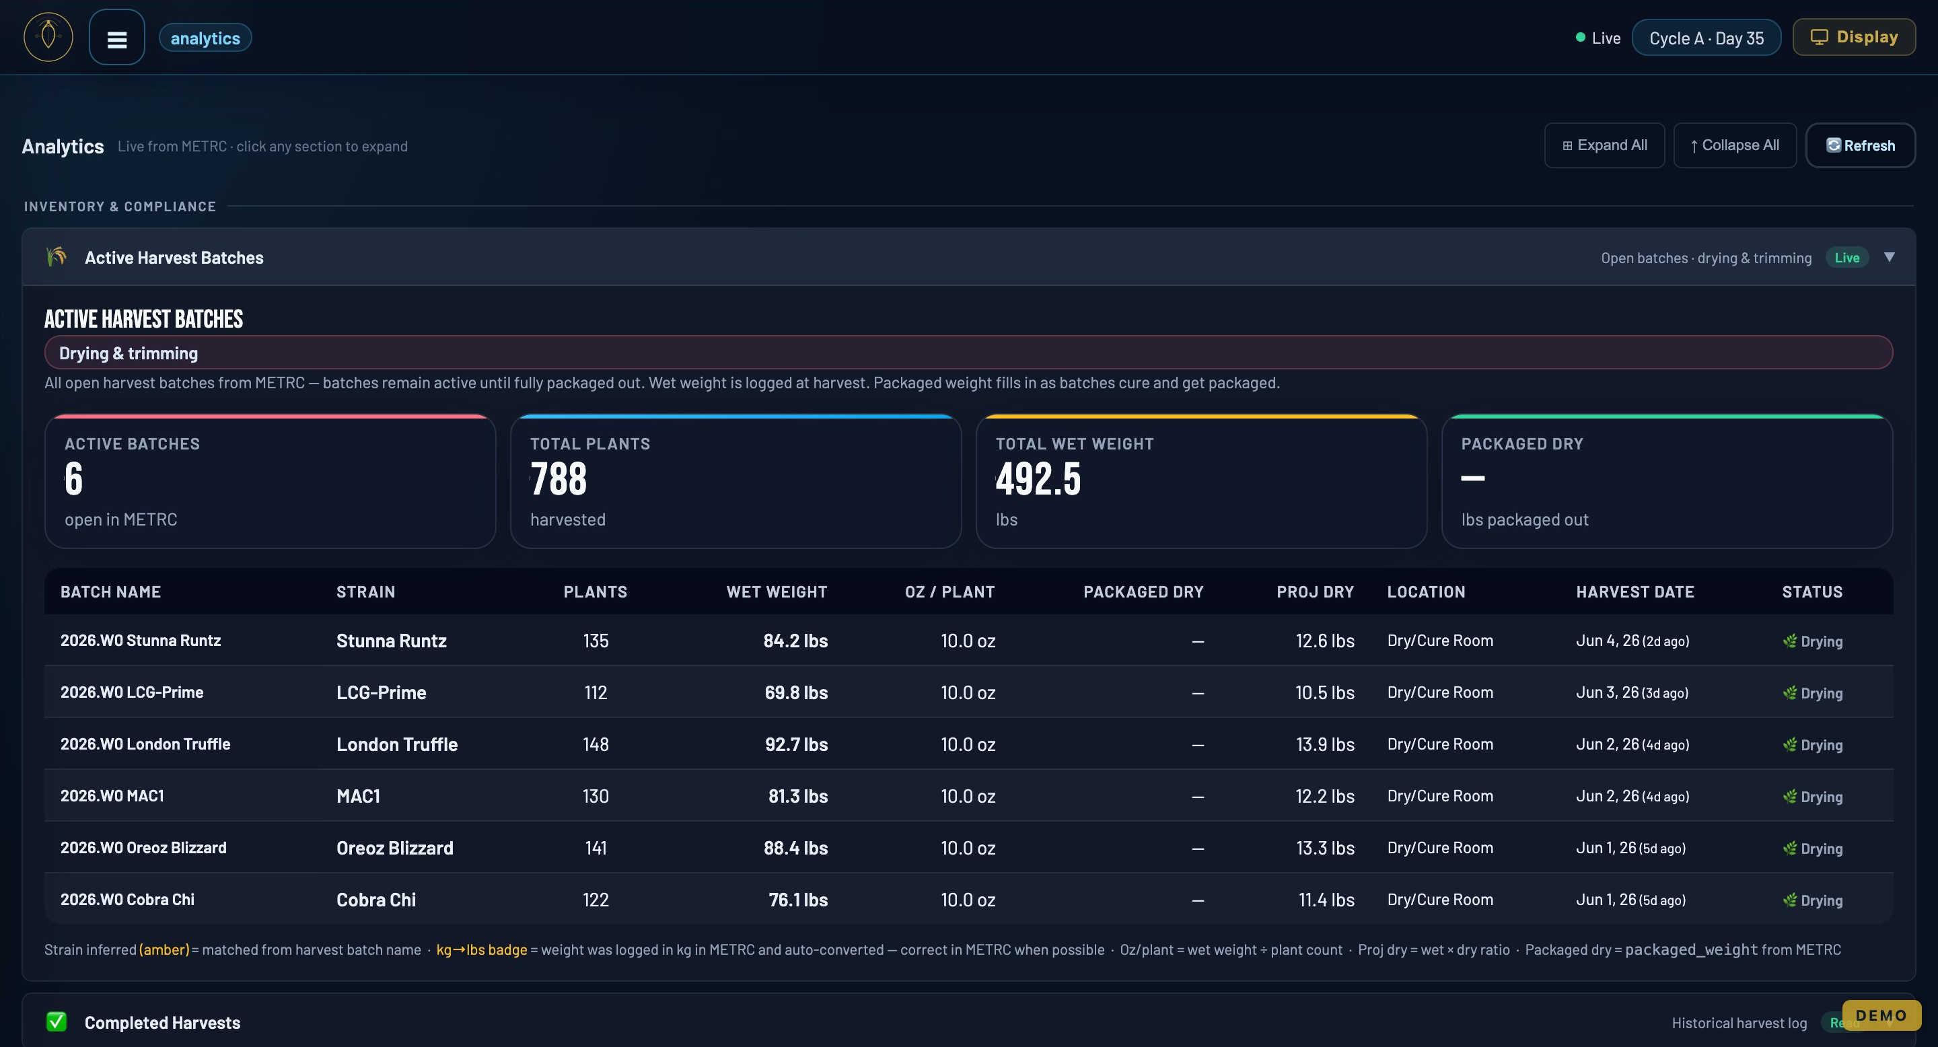Select batch 2026.WO LCG-Prime

(132, 692)
